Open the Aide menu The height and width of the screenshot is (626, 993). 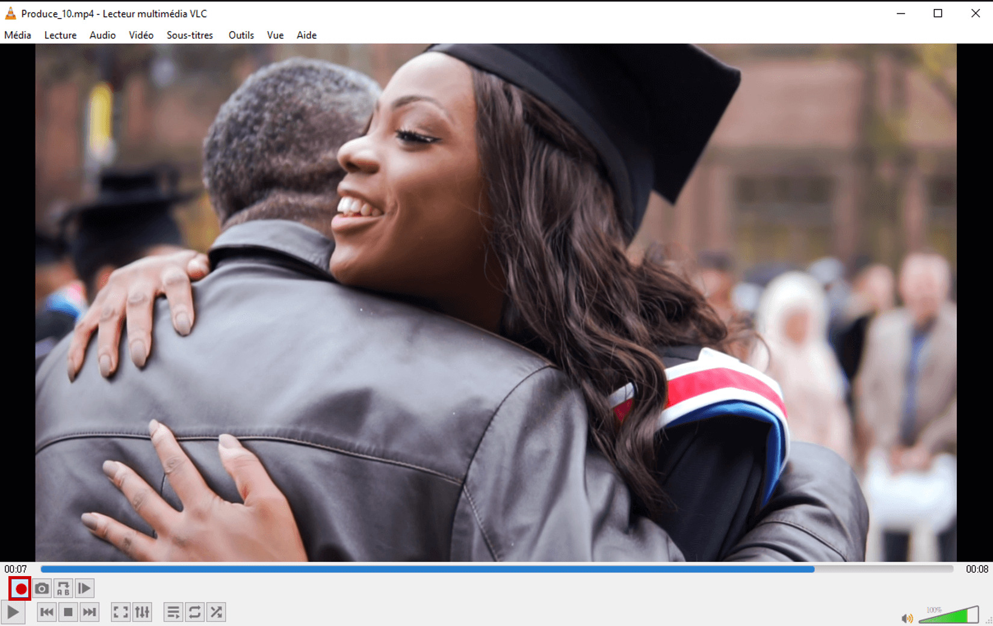tap(306, 35)
